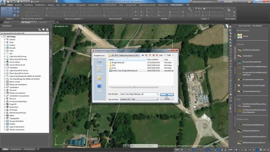Select the Réseau de canalisations tree item
270x152 pixels.
tap(18, 84)
